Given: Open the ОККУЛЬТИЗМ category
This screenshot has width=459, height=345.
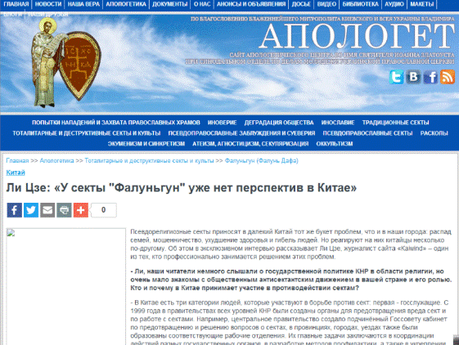Looking at the screenshot, I should (x=335, y=144).
